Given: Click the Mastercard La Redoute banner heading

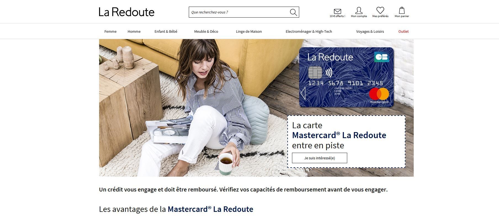Looking at the screenshot, I should (x=339, y=135).
